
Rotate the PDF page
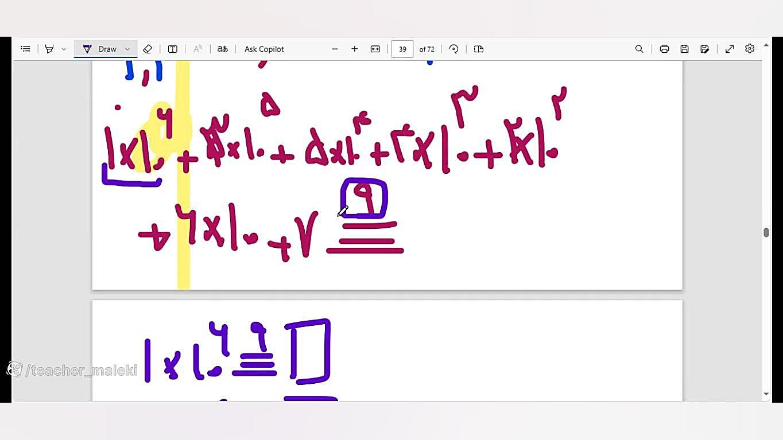click(453, 49)
